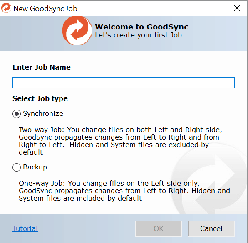Click the Two-way Job description text
248x243 pixels.
click(120, 141)
